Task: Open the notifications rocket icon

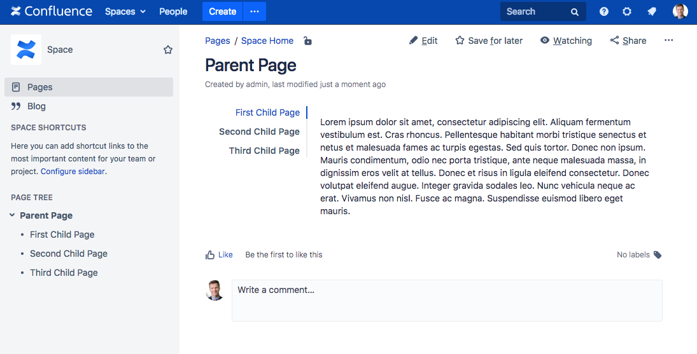Action: coord(651,11)
